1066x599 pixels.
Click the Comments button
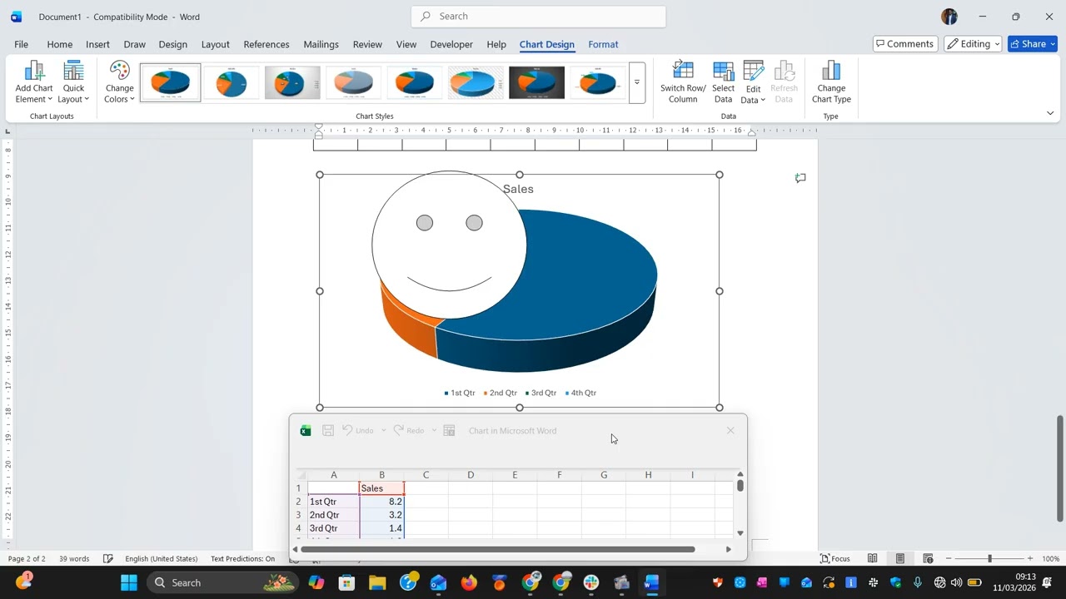coord(905,44)
